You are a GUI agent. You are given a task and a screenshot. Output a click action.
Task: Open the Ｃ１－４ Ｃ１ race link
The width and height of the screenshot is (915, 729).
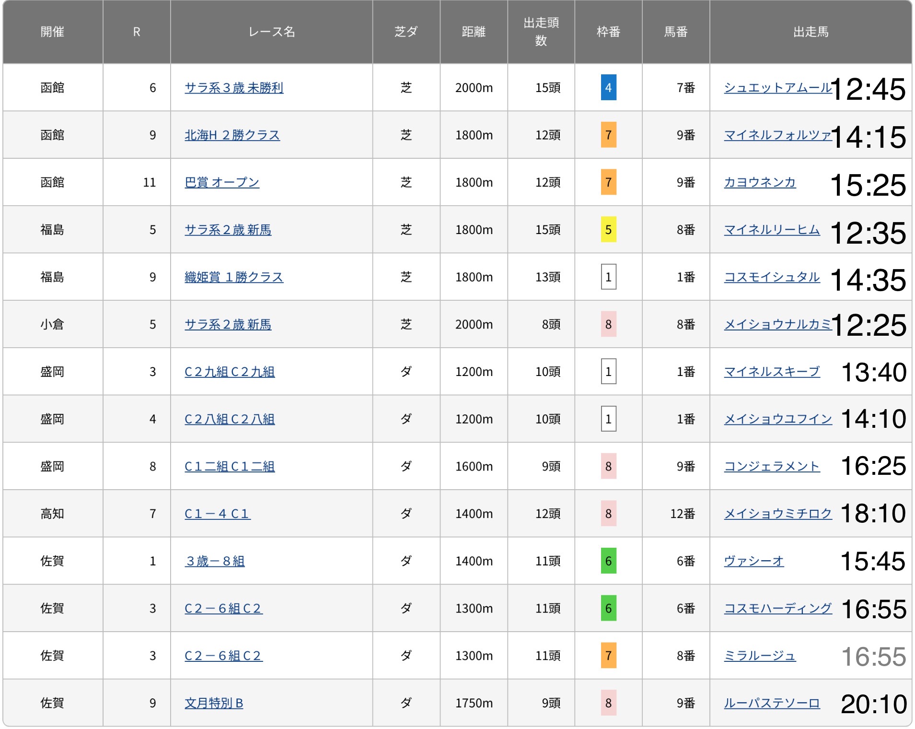click(x=217, y=514)
